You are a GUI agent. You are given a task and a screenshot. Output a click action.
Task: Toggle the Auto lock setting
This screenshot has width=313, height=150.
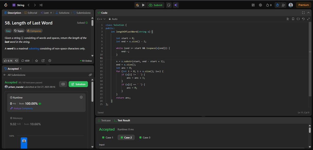pyautogui.click(x=113, y=19)
